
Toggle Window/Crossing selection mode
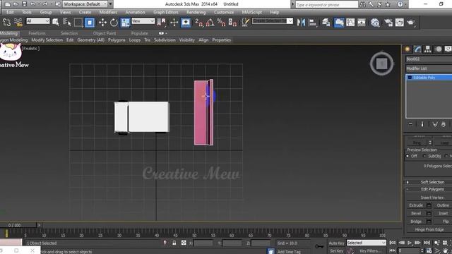point(90,22)
